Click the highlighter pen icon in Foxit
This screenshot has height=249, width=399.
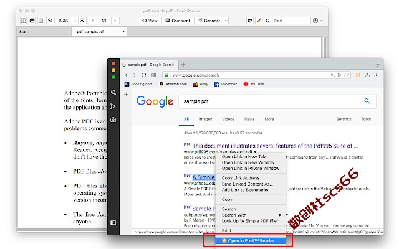(x=259, y=21)
